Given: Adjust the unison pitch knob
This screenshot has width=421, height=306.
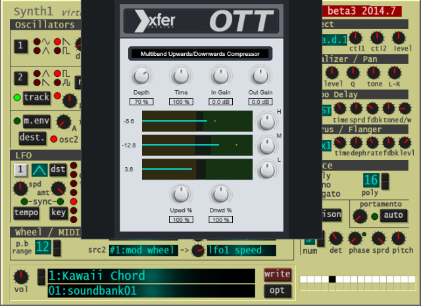Looking at the screenshot, I should coord(399,238).
